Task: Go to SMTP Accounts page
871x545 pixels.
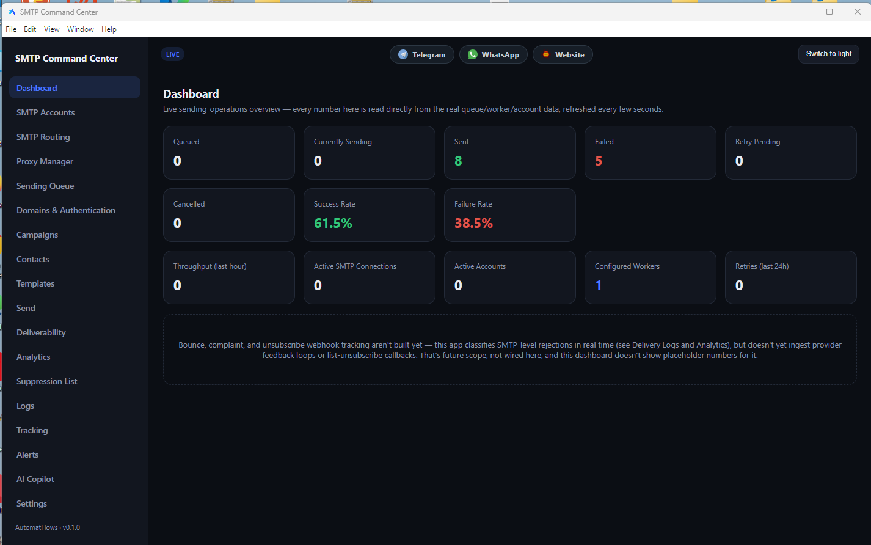Action: coord(75,112)
